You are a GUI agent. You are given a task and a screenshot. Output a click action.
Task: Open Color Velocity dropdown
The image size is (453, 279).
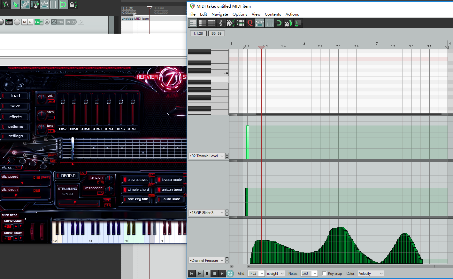[370, 274]
